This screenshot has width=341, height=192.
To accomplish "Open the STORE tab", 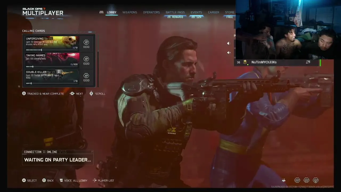I will pyautogui.click(x=230, y=12).
